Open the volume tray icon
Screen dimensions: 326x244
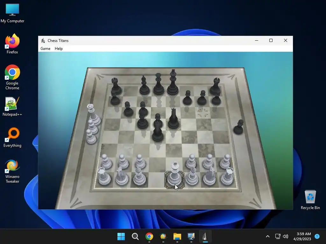coord(286,236)
